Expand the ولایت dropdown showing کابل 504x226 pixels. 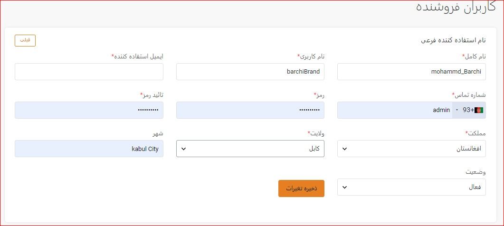[x=250, y=149]
